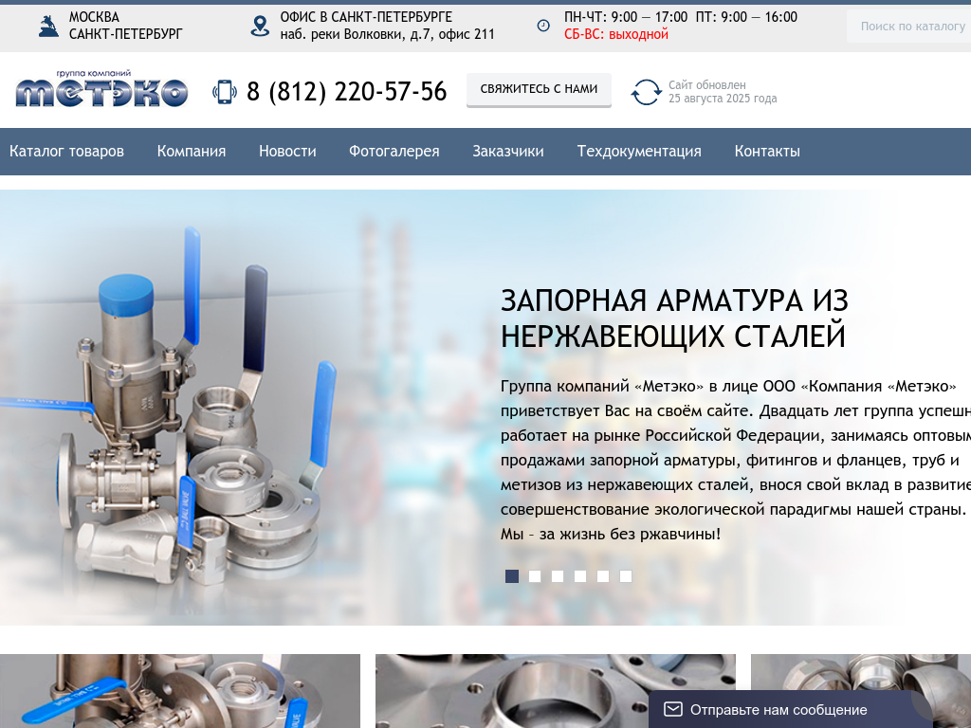The height and width of the screenshot is (728, 971).
Task: Open the steel flanges category thumbnail
Action: (556, 691)
